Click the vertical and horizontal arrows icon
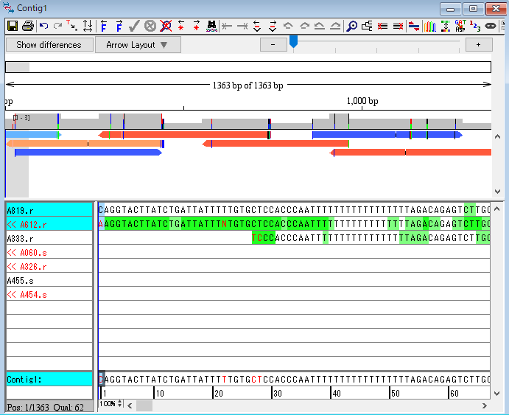509x415 pixels. (88, 26)
